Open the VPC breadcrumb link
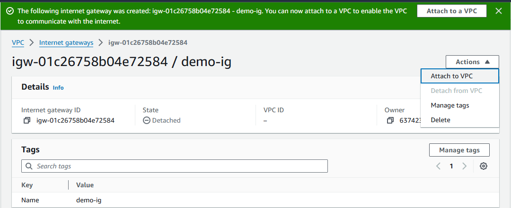The height and width of the screenshot is (208, 511). (x=18, y=42)
